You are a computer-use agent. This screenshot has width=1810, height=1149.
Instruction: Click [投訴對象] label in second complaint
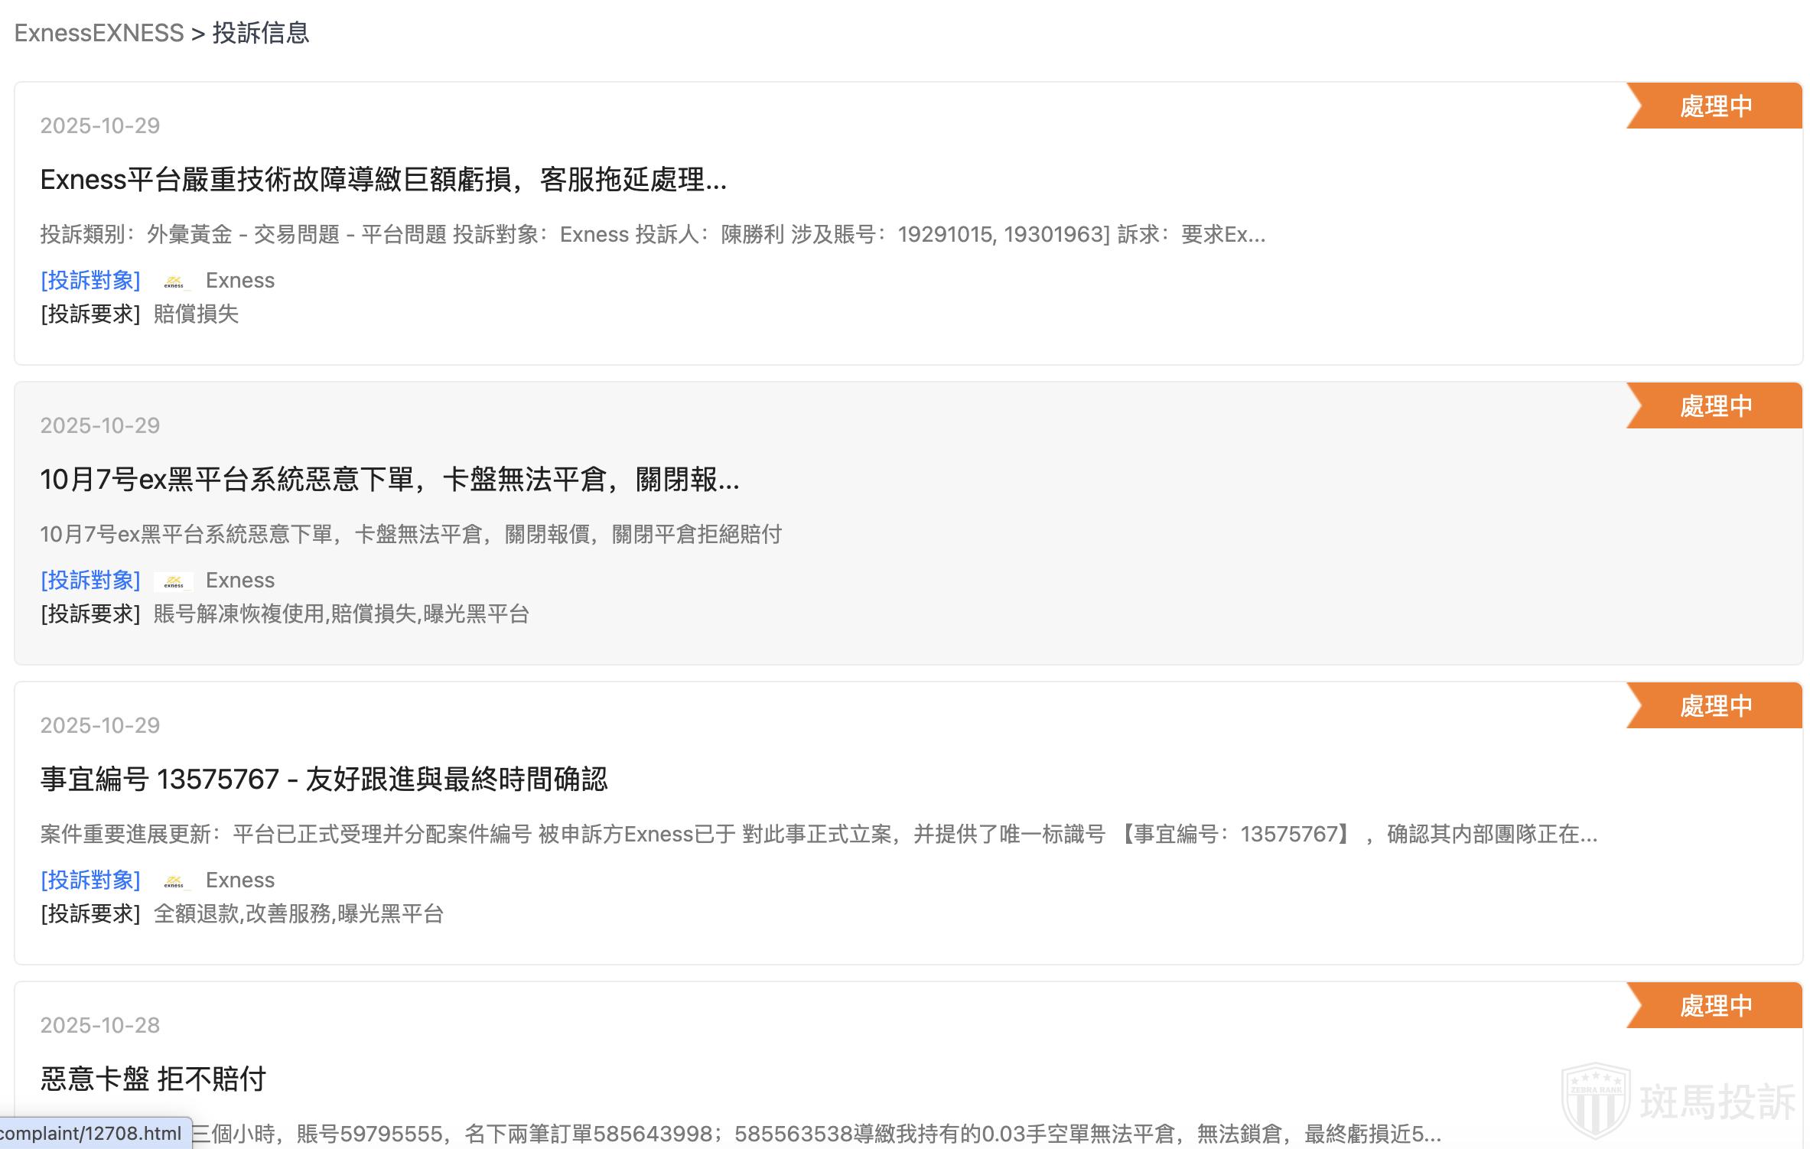(x=90, y=580)
